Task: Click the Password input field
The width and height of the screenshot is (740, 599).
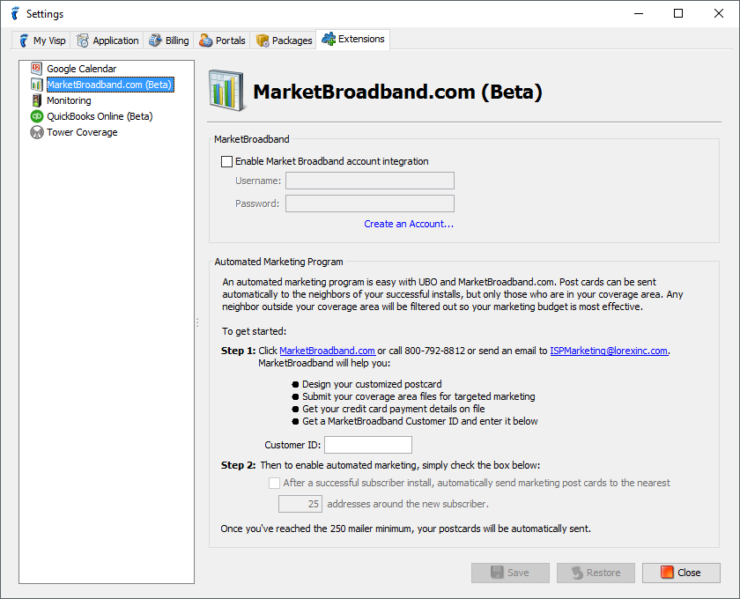Action: [370, 203]
